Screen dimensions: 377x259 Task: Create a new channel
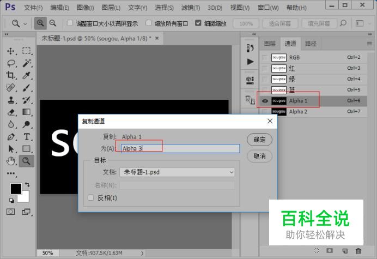(x=345, y=251)
